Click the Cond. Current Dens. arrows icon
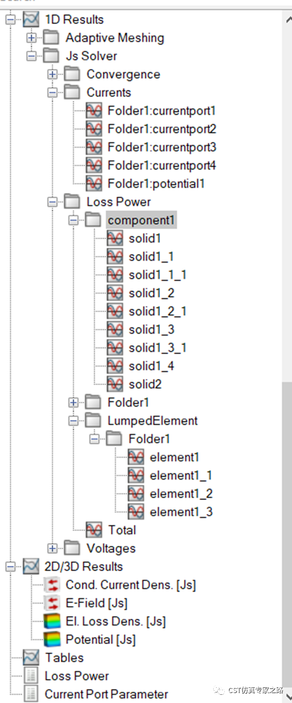The image size is (292, 703). click(52, 585)
